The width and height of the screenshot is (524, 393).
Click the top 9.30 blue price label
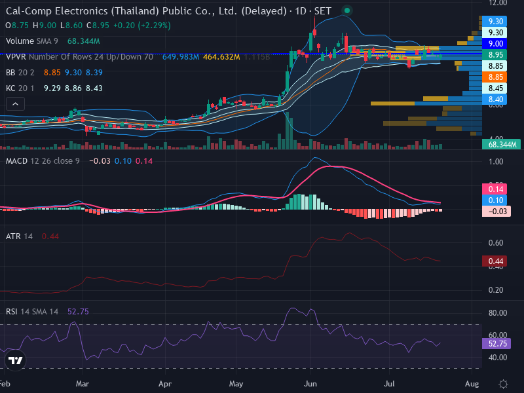coord(495,22)
